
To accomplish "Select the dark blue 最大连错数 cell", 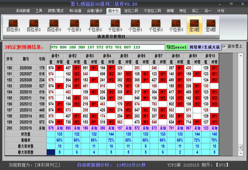I will (x=51, y=152).
